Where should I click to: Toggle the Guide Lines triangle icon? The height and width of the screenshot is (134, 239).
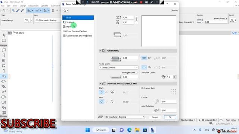pos(29,10)
